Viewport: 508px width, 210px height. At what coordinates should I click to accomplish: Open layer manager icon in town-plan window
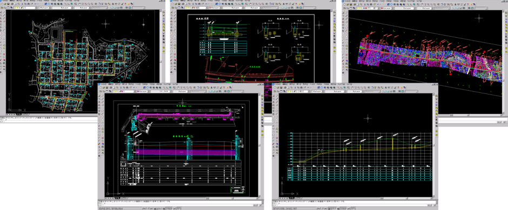(x=2, y=8)
